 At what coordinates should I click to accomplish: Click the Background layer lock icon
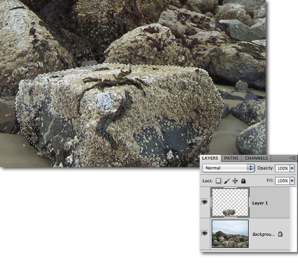280,234
